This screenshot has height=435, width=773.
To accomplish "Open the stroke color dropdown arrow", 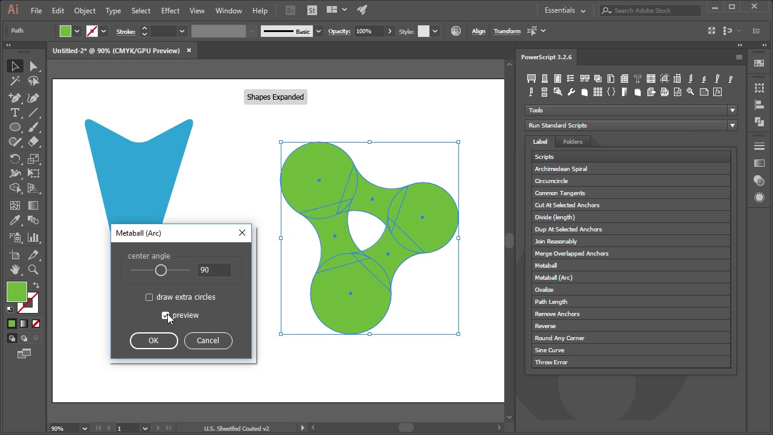I will tap(103, 31).
